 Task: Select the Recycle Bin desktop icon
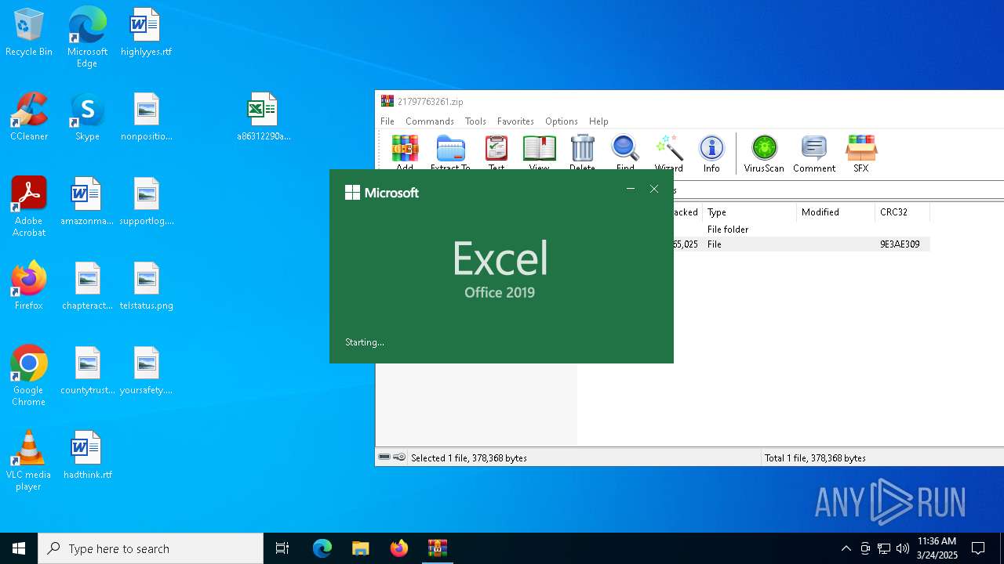pyautogui.click(x=29, y=32)
